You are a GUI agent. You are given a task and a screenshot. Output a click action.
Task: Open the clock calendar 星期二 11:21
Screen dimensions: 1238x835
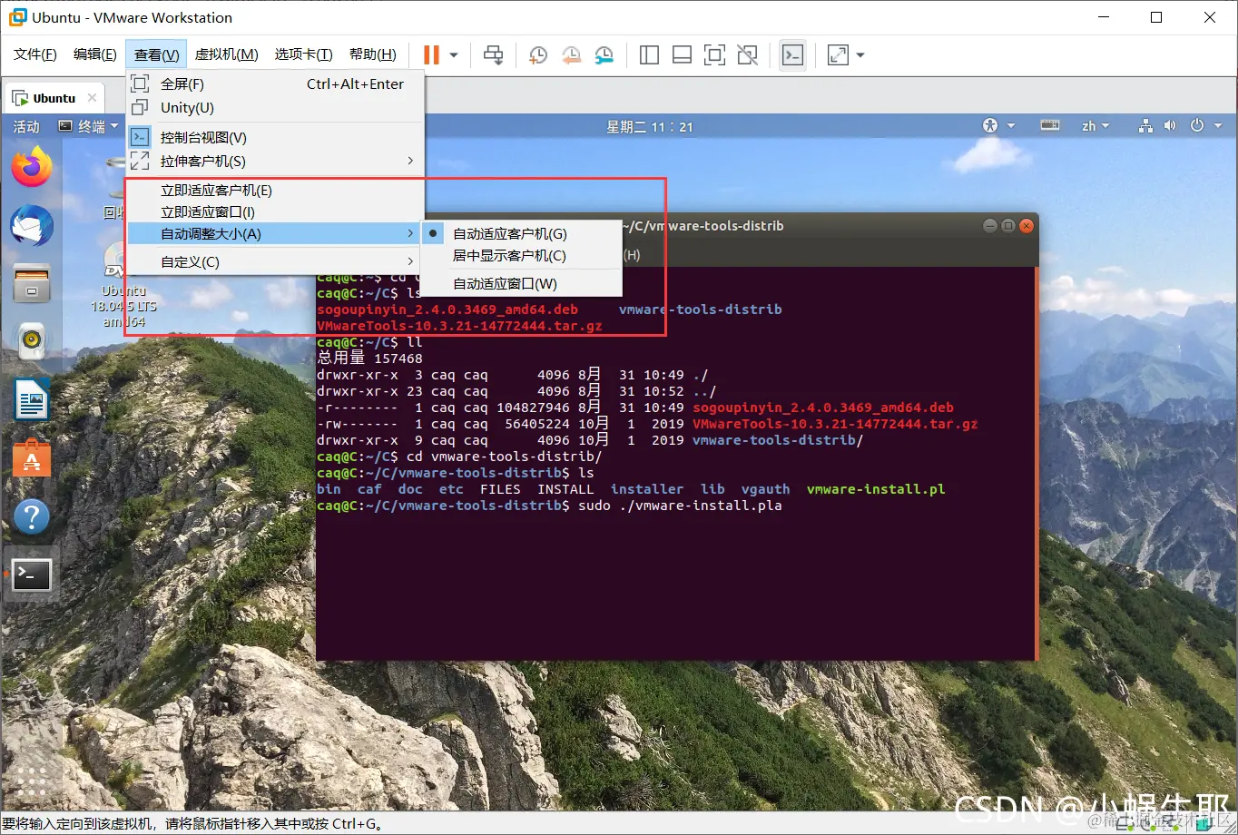point(650,126)
